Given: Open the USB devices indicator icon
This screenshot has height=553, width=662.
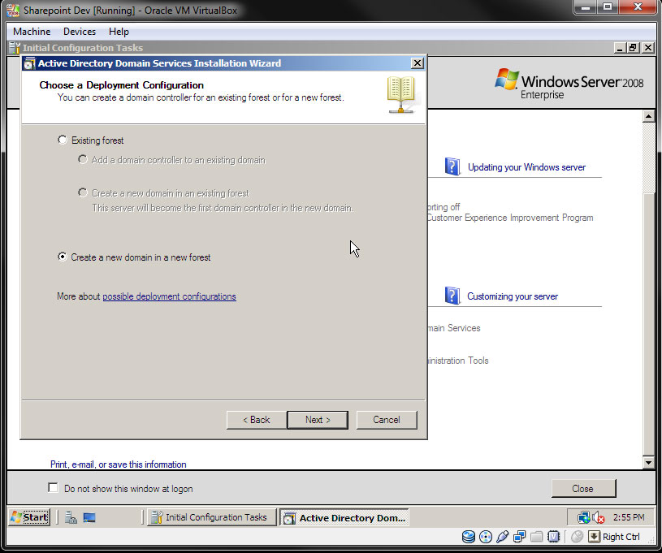Looking at the screenshot, I should tap(503, 537).
